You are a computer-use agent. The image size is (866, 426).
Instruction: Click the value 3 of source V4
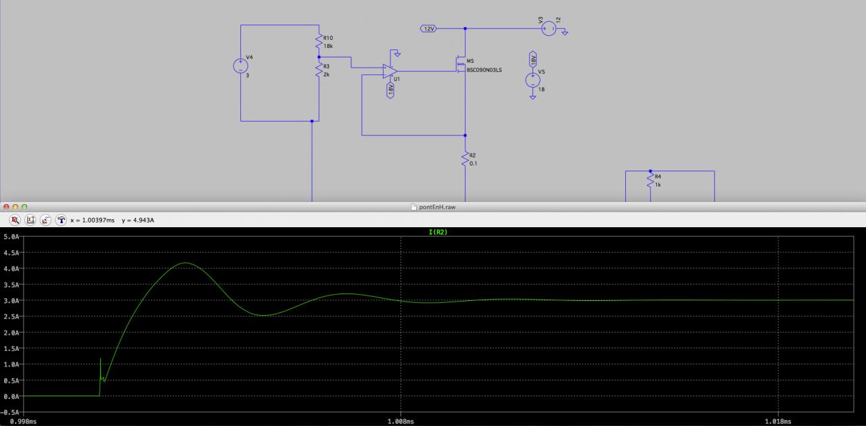pyautogui.click(x=248, y=75)
